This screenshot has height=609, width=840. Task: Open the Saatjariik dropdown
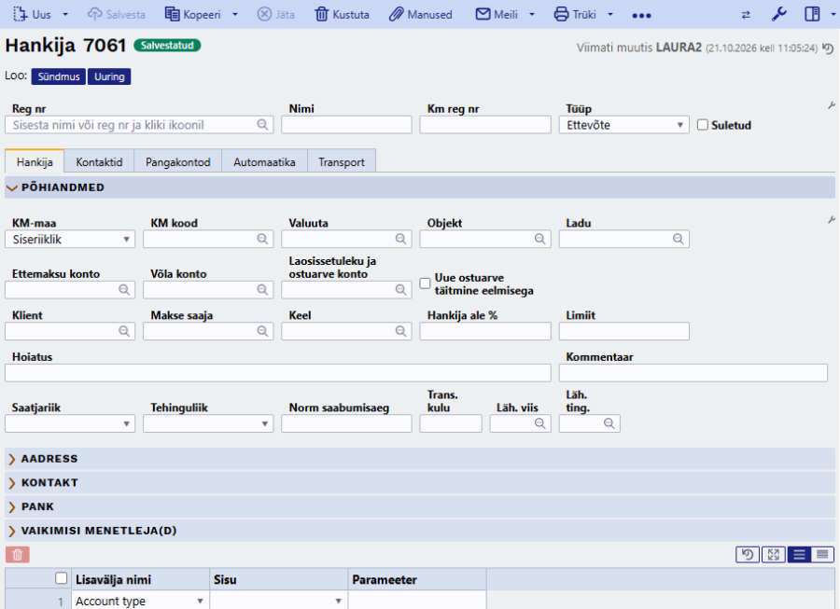[x=70, y=423]
